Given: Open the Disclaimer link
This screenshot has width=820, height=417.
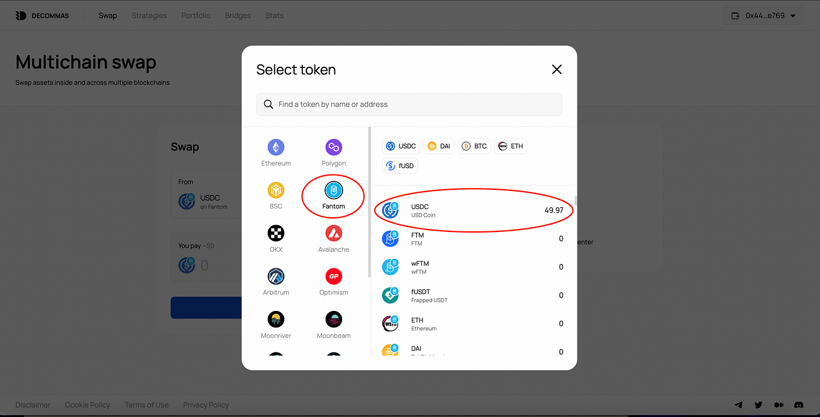Looking at the screenshot, I should click(x=33, y=405).
